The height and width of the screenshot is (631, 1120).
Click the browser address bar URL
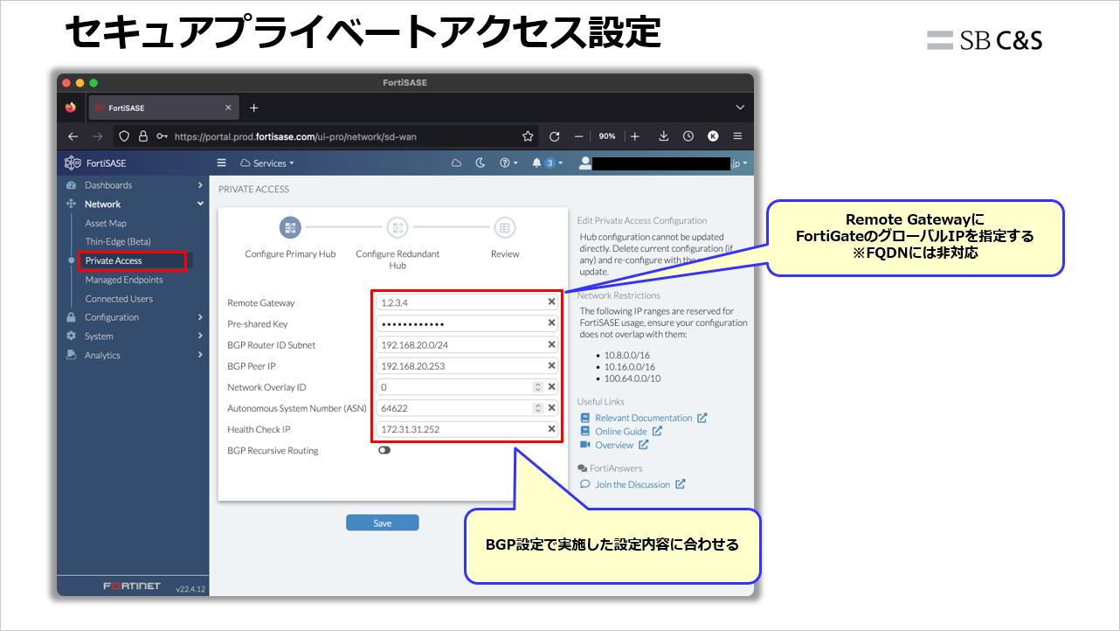pos(295,136)
